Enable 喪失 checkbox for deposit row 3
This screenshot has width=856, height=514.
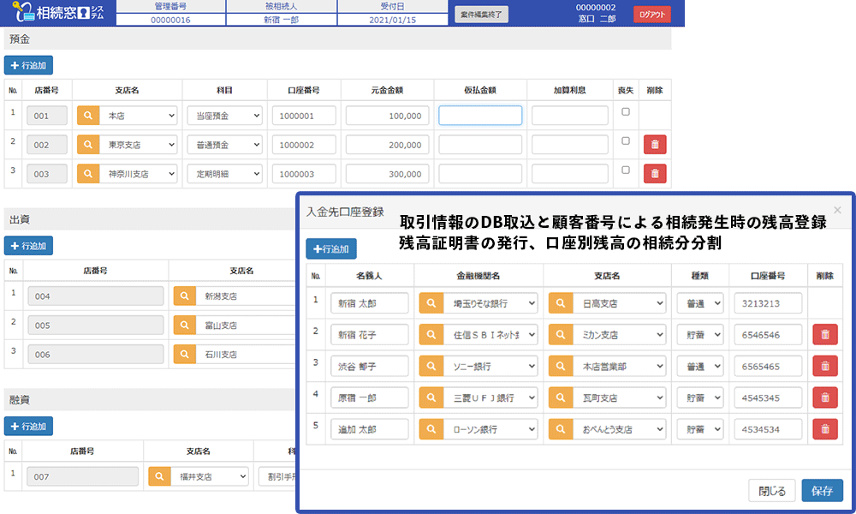(626, 170)
